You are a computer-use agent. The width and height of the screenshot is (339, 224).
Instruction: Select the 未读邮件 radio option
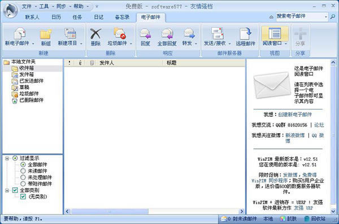pyautogui.click(x=23, y=171)
